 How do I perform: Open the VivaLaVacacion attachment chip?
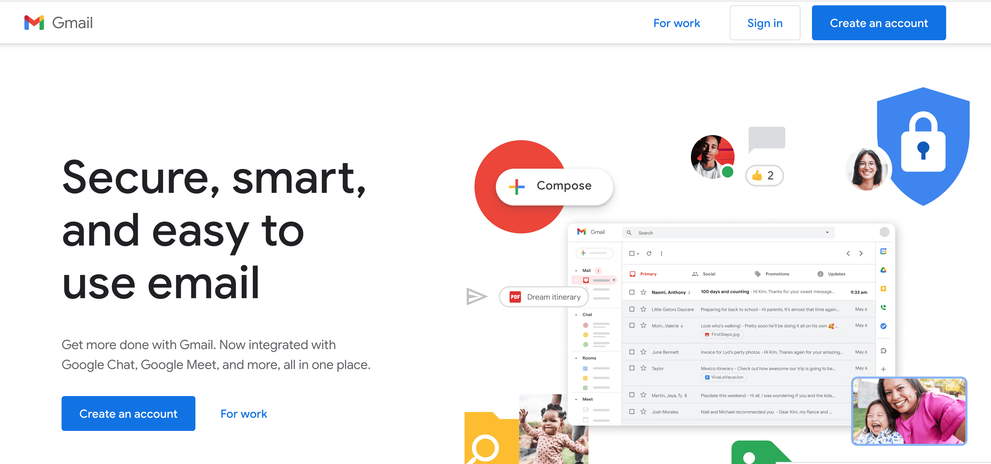coord(724,377)
